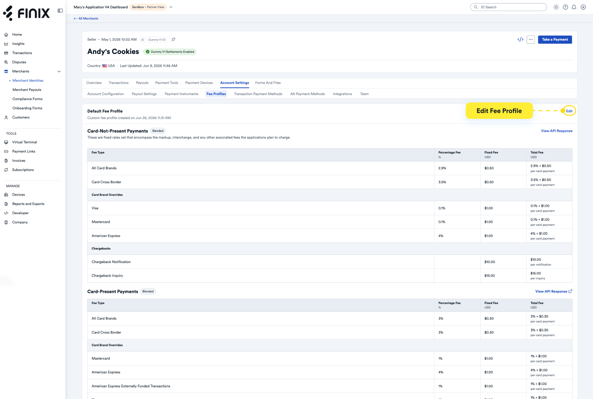593x399 pixels.
Task: Open Developer section via code icon in sidebar
Action: pyautogui.click(x=6, y=213)
